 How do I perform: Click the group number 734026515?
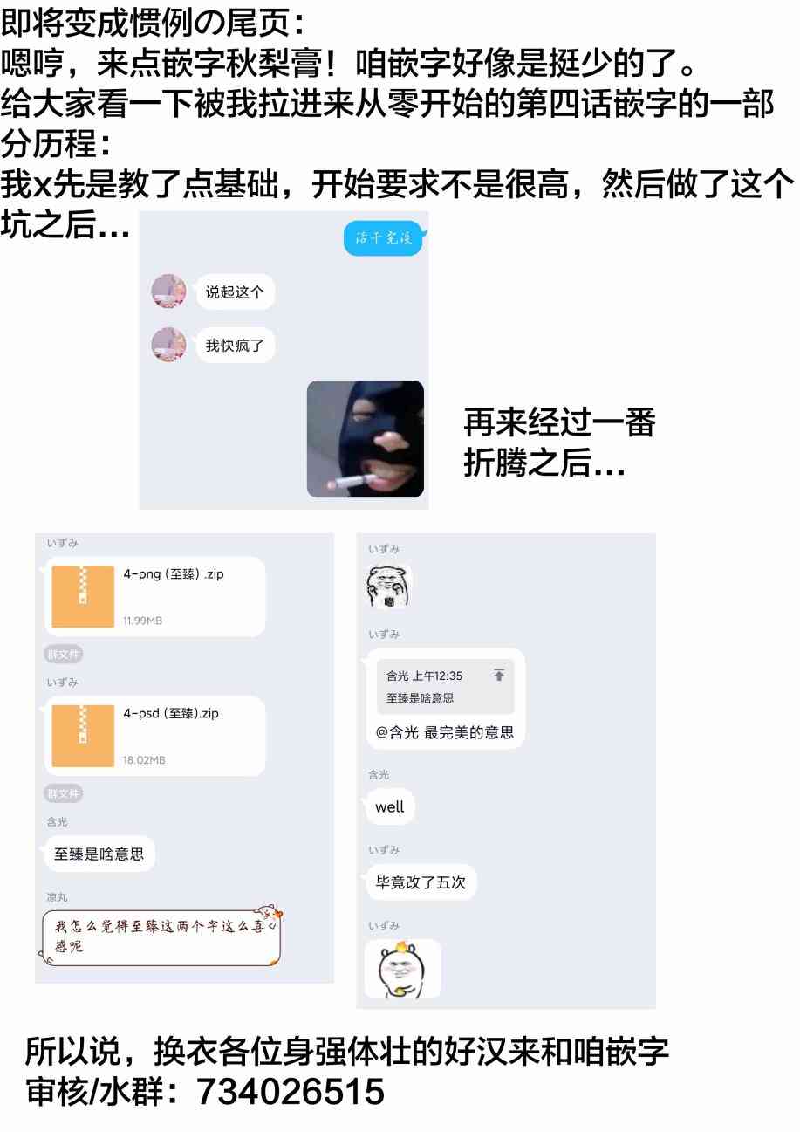point(291,1092)
